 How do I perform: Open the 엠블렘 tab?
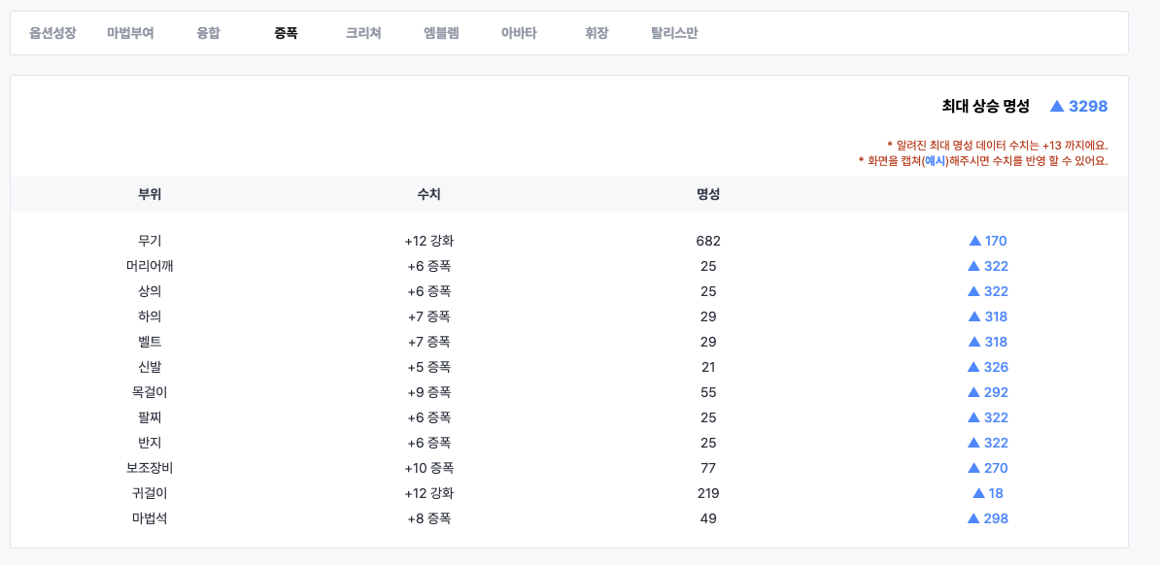(x=441, y=33)
